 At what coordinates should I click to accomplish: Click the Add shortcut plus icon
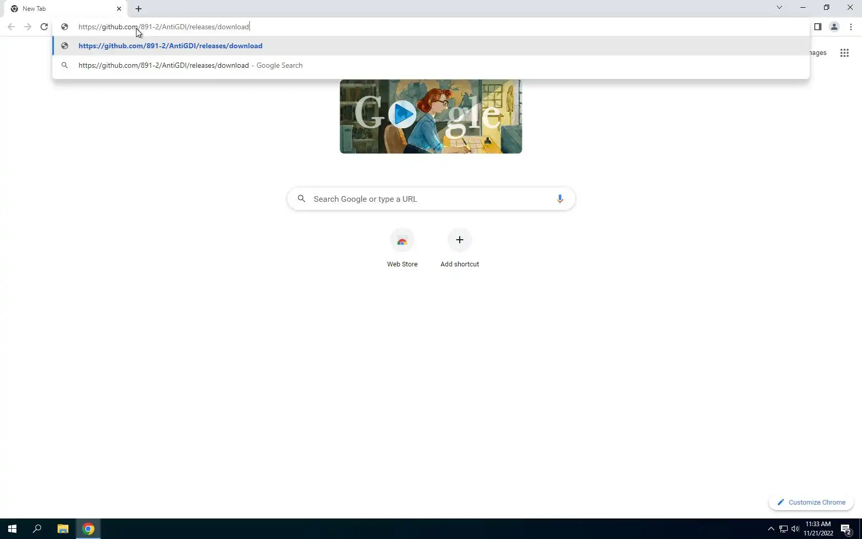460,240
